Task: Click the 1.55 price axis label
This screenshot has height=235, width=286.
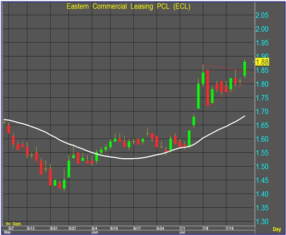Action: click(x=262, y=153)
